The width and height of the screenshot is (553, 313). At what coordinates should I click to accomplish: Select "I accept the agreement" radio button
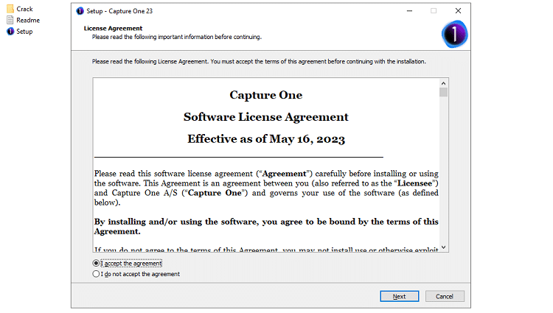click(96, 263)
